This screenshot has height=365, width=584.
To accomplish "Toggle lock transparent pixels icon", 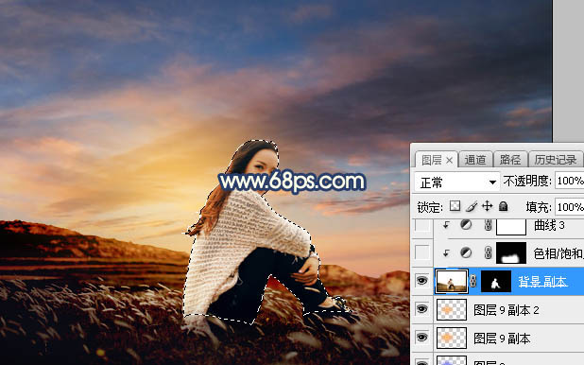I will point(455,206).
